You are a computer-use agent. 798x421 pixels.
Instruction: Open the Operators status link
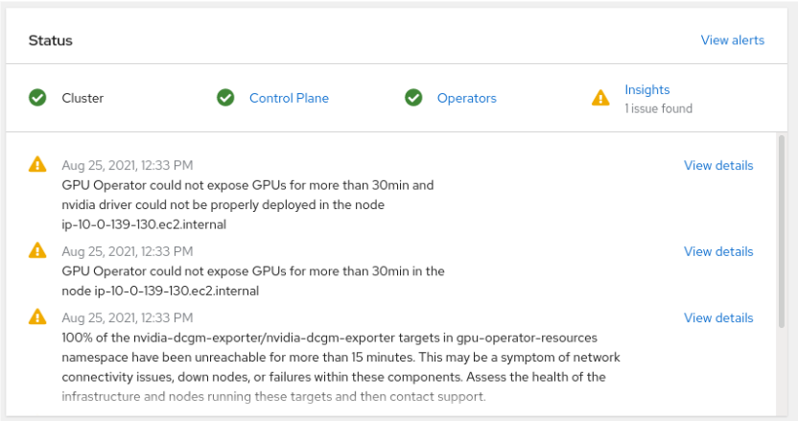pos(466,98)
